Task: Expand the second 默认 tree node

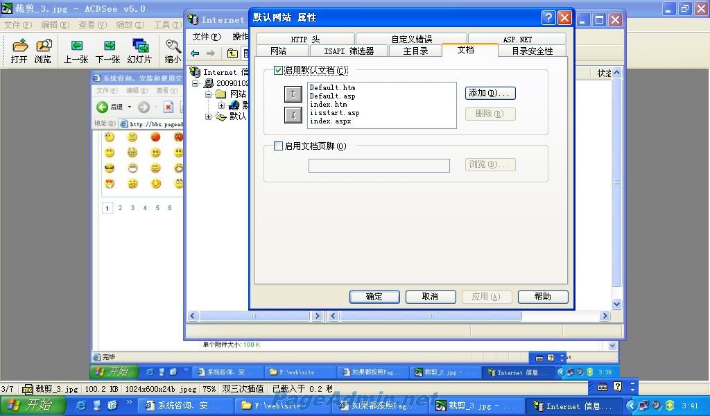Action: [x=208, y=116]
